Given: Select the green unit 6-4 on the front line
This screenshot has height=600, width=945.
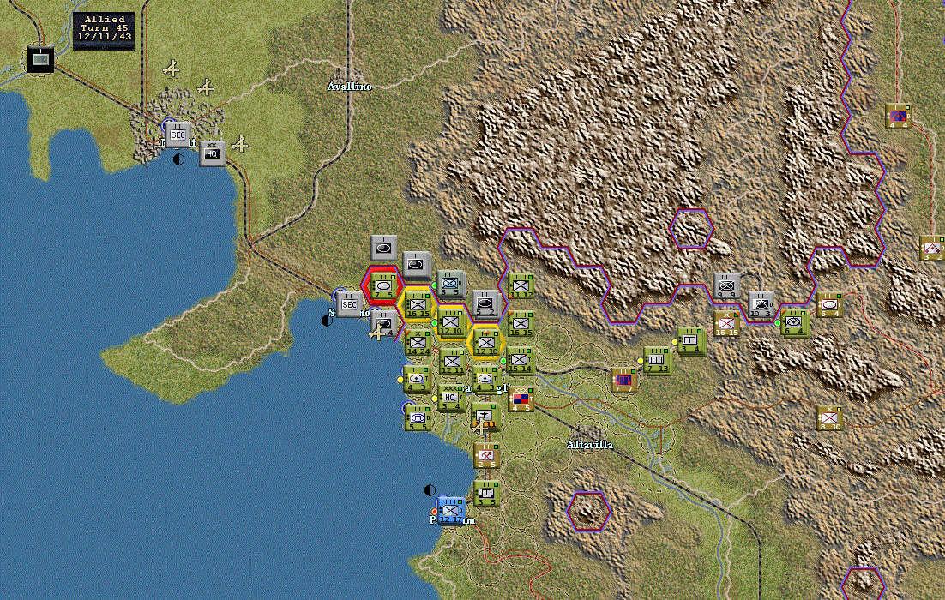Looking at the screenshot, I should 794,323.
